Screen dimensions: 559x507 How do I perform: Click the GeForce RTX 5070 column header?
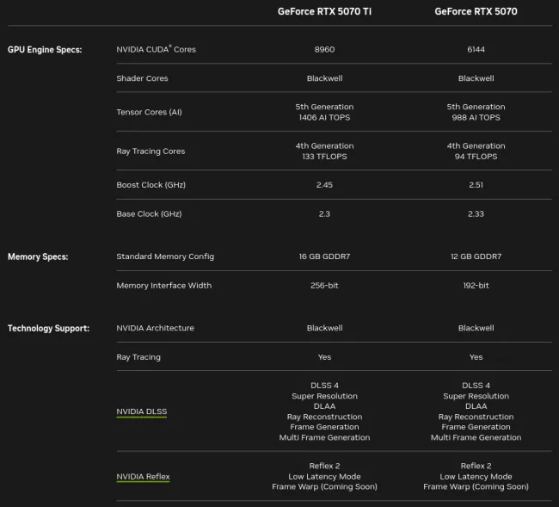[x=476, y=12]
